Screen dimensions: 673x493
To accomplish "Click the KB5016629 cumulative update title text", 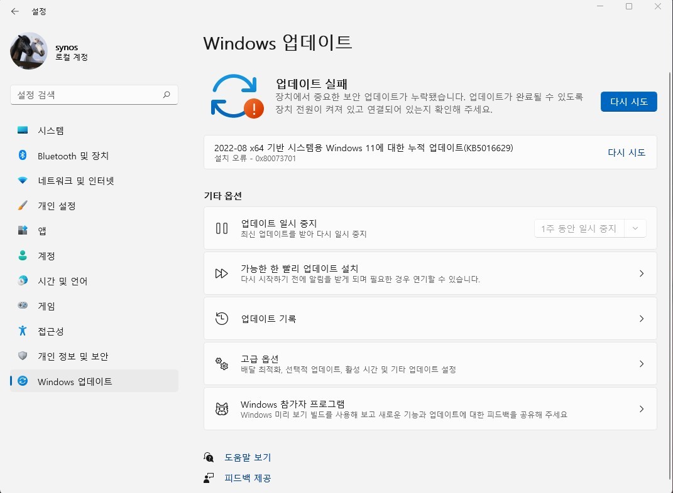I will [364, 148].
